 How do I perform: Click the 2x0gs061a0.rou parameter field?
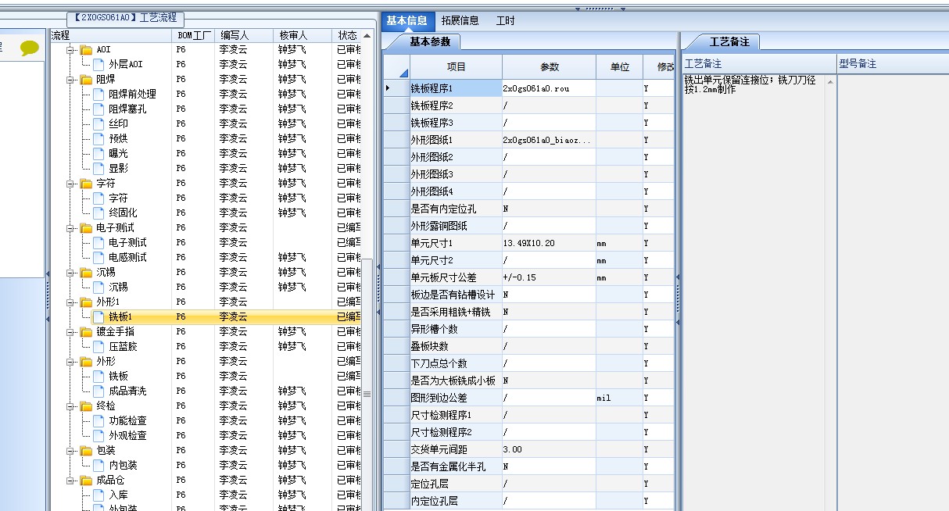coord(549,88)
